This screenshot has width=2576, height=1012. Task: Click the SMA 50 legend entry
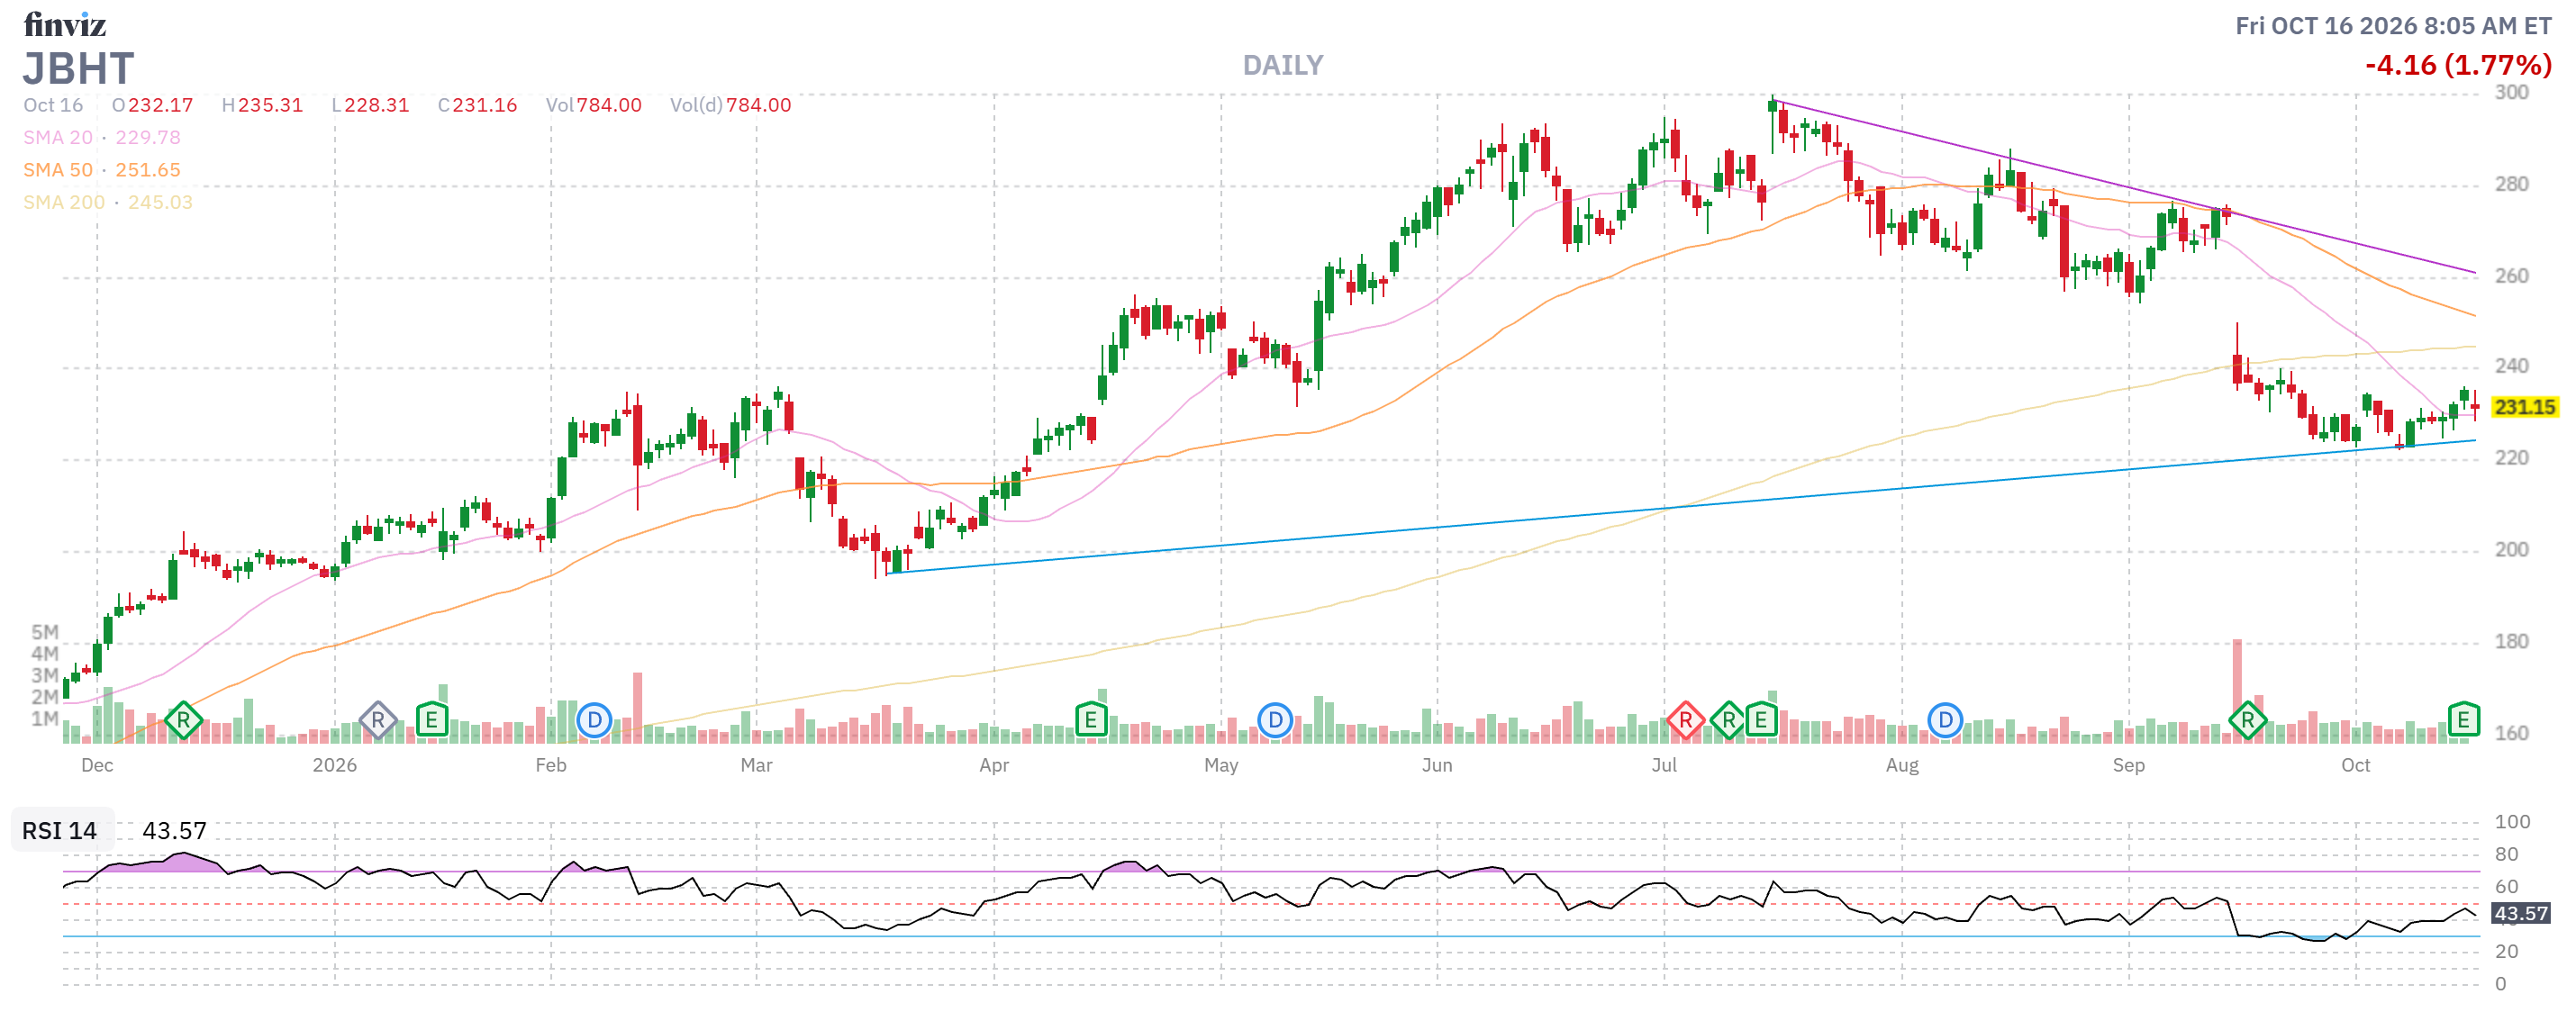102,170
